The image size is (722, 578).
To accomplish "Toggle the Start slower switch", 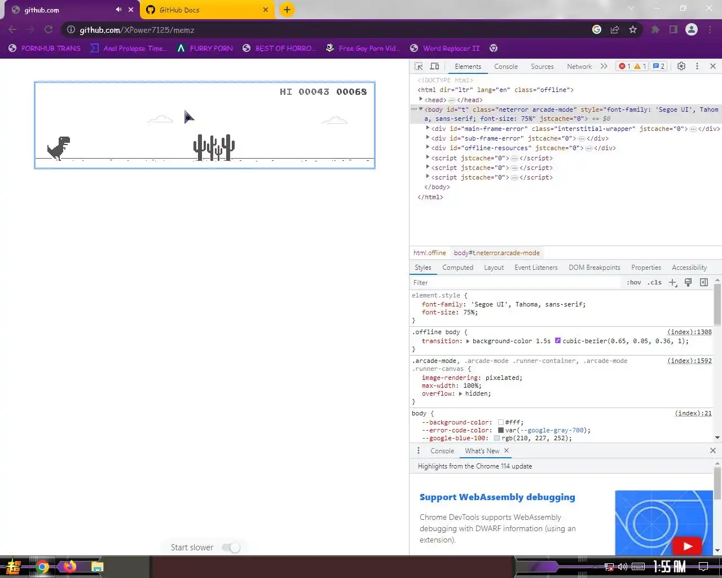I will 231,548.
